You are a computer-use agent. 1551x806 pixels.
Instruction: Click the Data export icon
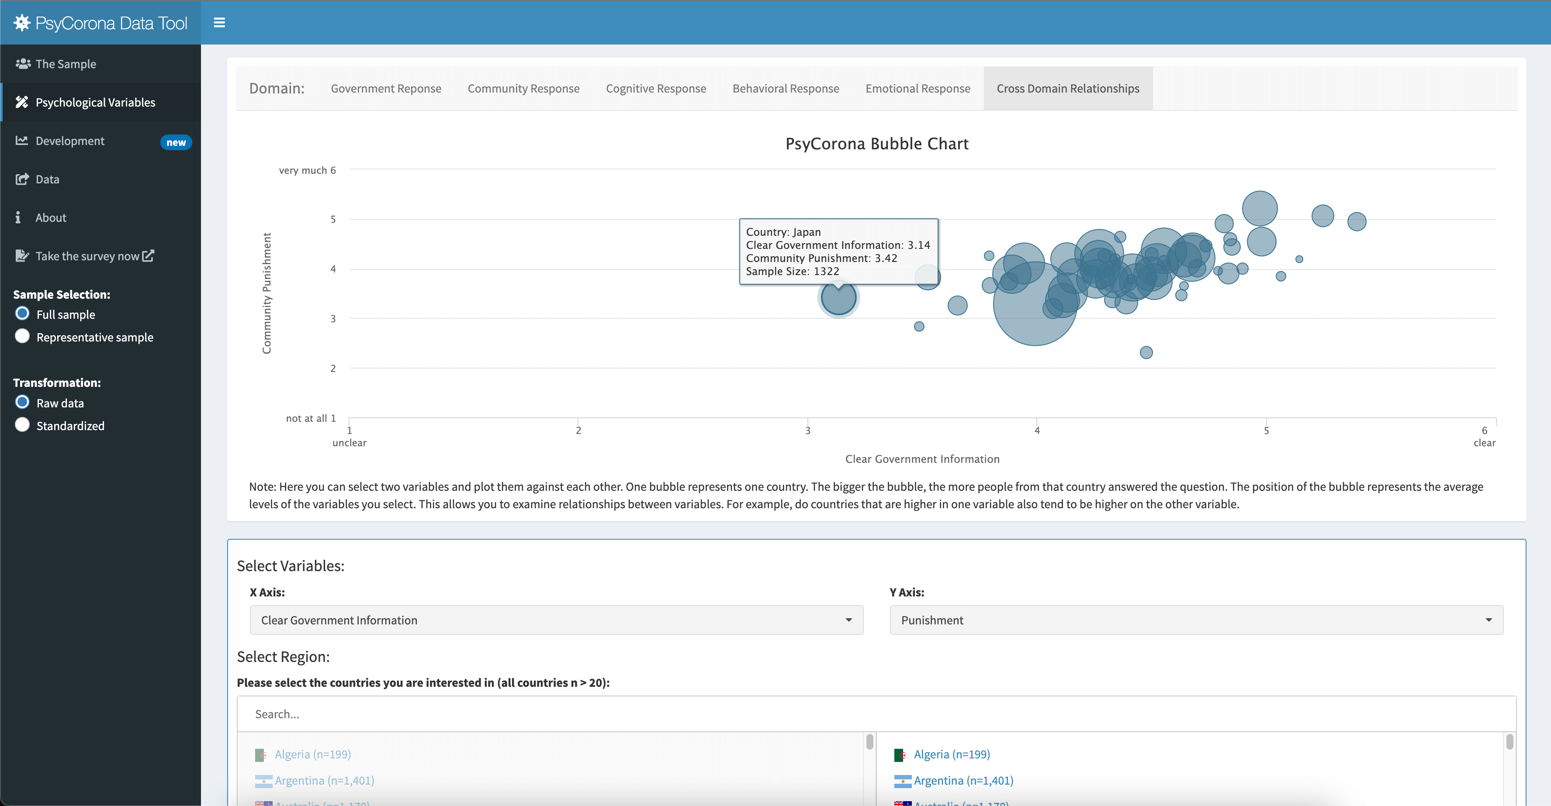(22, 179)
